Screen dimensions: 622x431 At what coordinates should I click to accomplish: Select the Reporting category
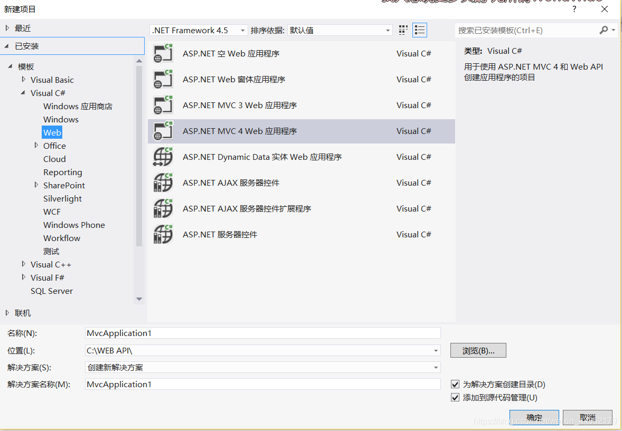coord(63,172)
